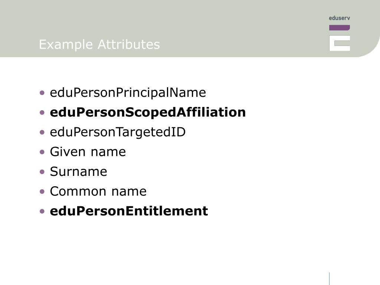Click the bullet before "Common name"
Image resolution: width=380 pixels, height=285 pixels.
point(43,191)
